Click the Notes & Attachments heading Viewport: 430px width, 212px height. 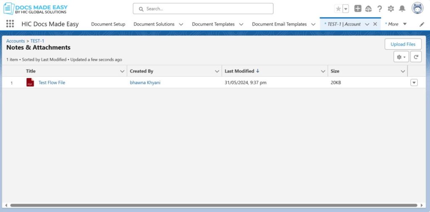pos(38,47)
